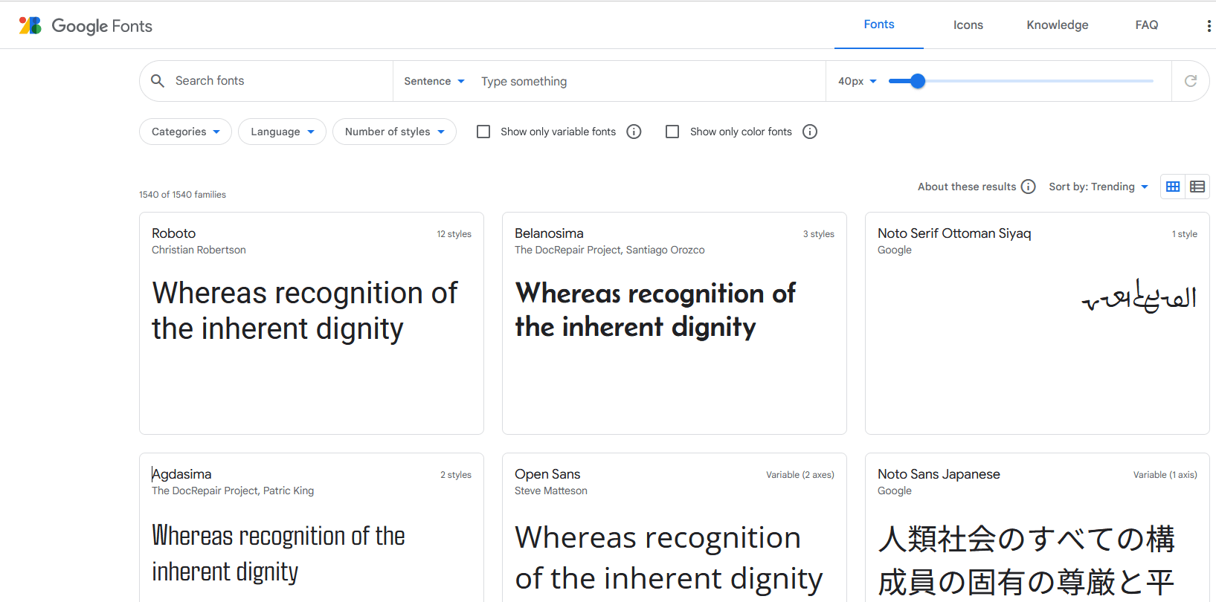Click info icon for About these results
Viewport: 1216px width, 602px height.
click(1028, 187)
